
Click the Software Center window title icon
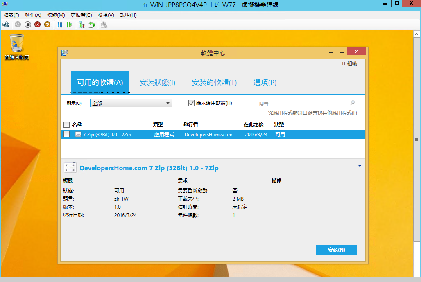pyautogui.click(x=64, y=52)
